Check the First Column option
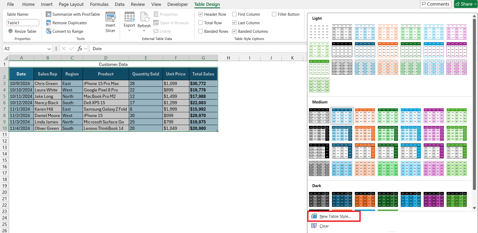This screenshot has height=233, width=478. [234, 14]
